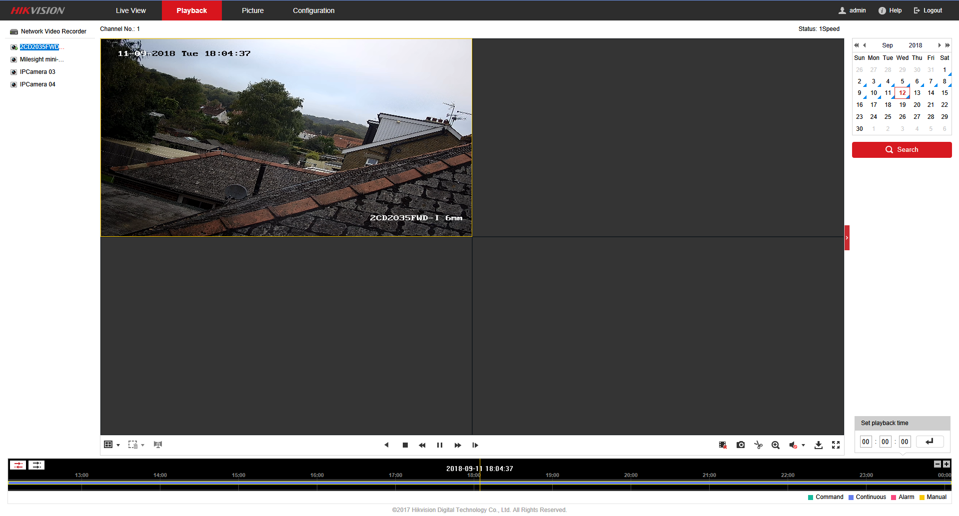Collapse the right calendar panel
The height and width of the screenshot is (516, 959).
(x=847, y=238)
